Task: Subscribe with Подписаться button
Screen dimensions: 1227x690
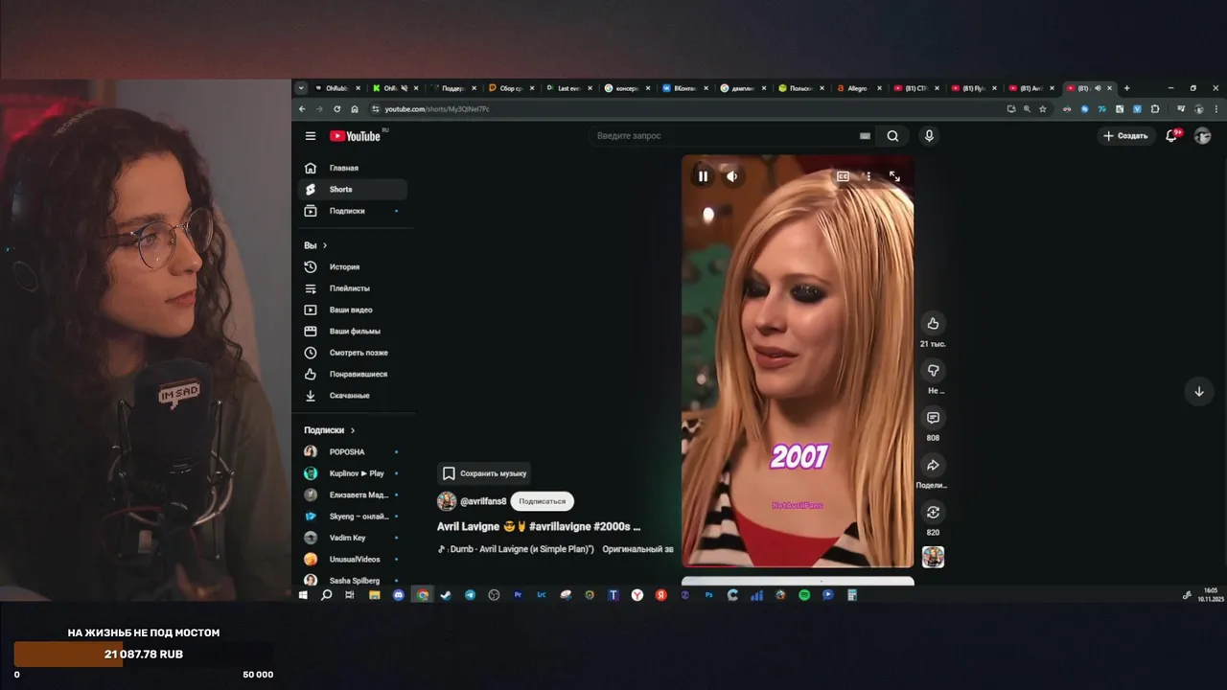Action: pos(543,501)
